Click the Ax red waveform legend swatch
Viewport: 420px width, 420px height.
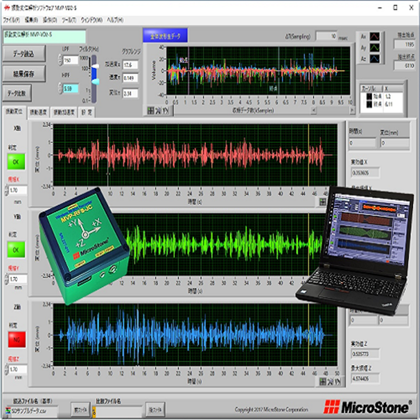[x=374, y=36]
